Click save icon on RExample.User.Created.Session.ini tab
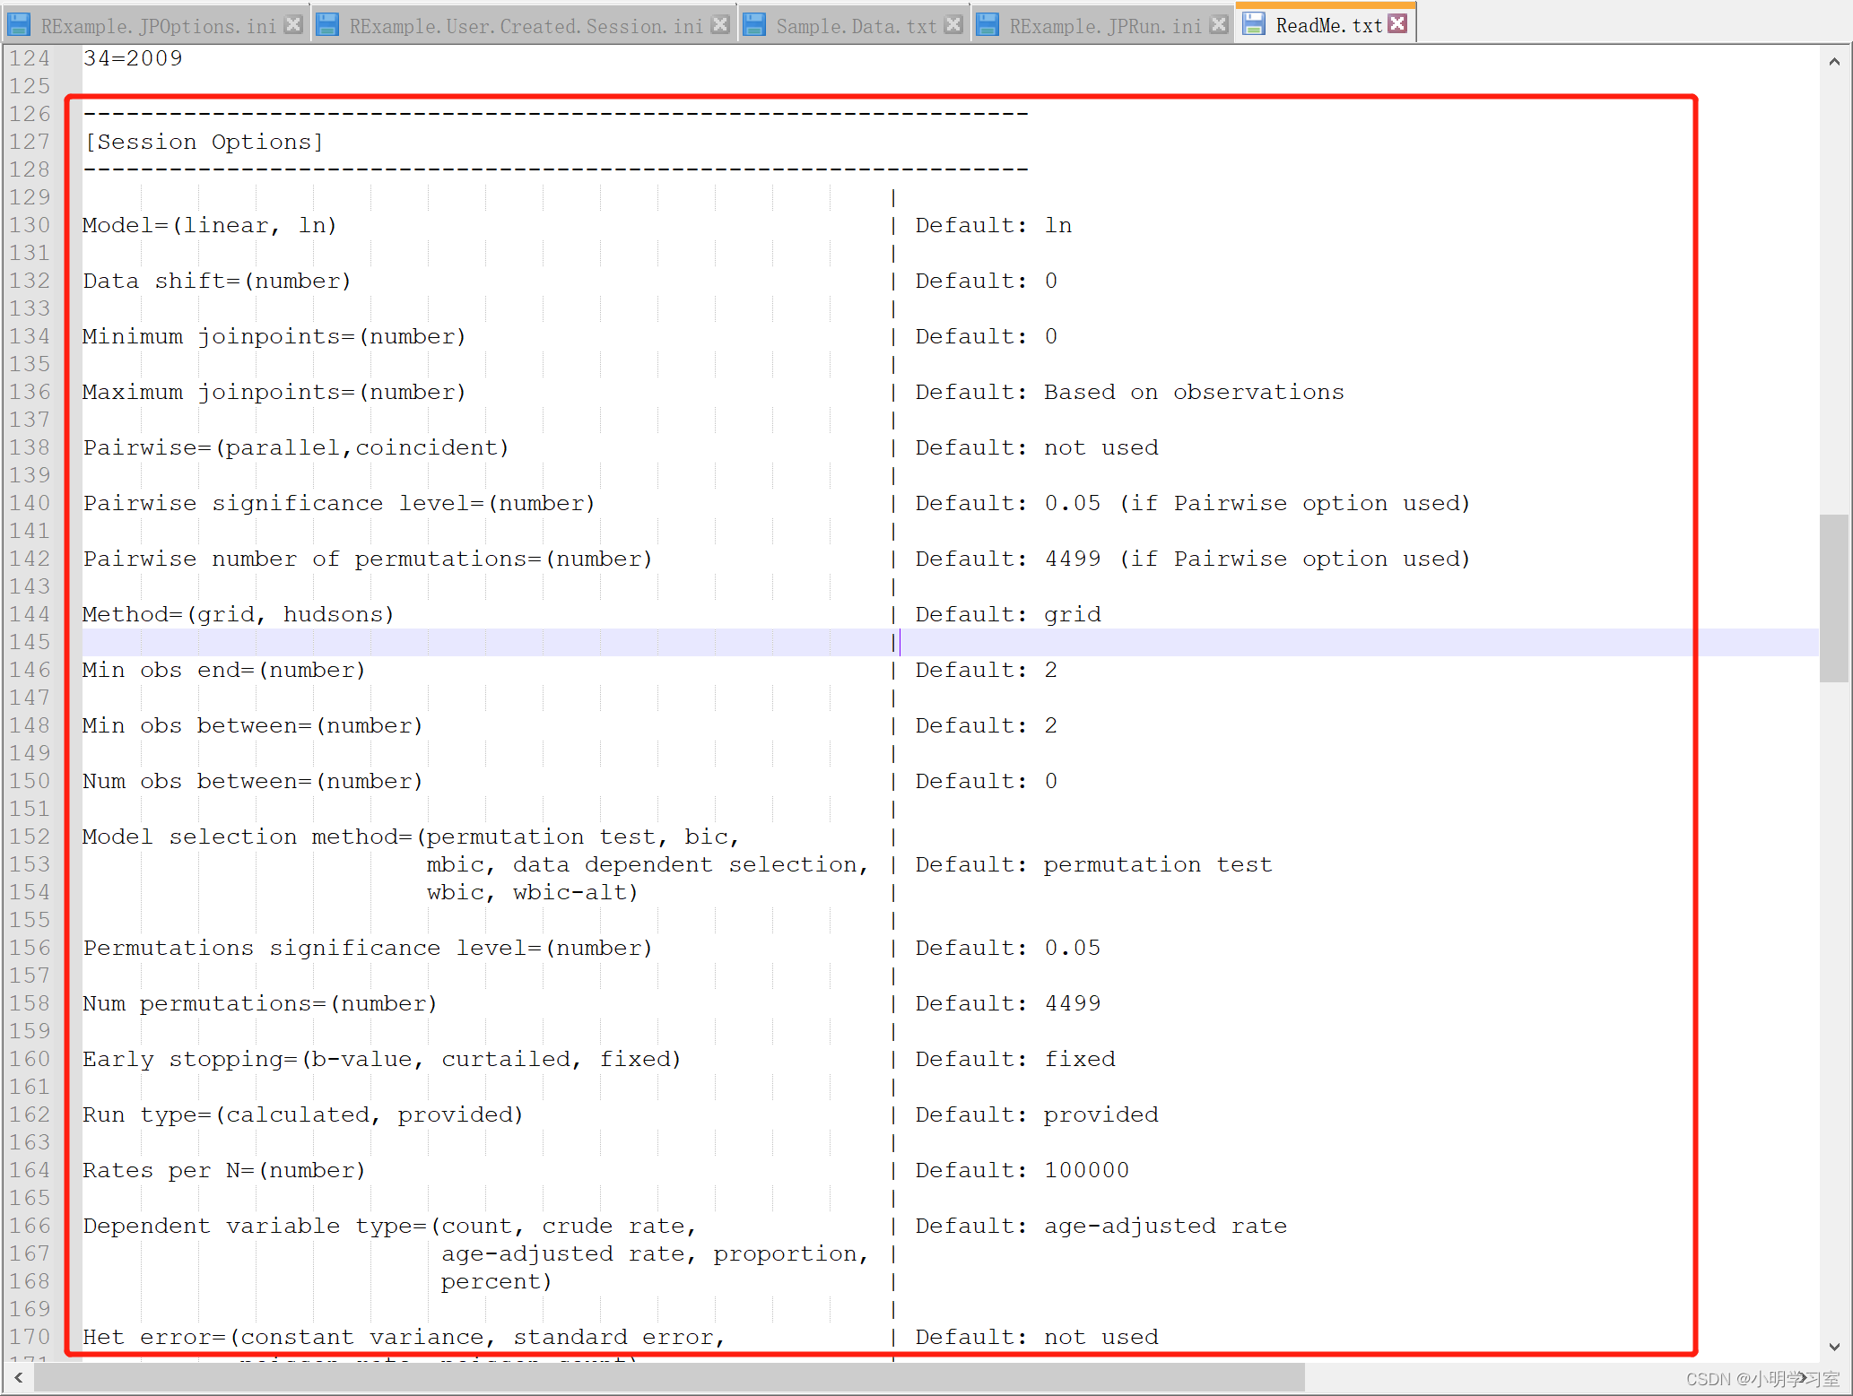The width and height of the screenshot is (1853, 1396). (328, 25)
